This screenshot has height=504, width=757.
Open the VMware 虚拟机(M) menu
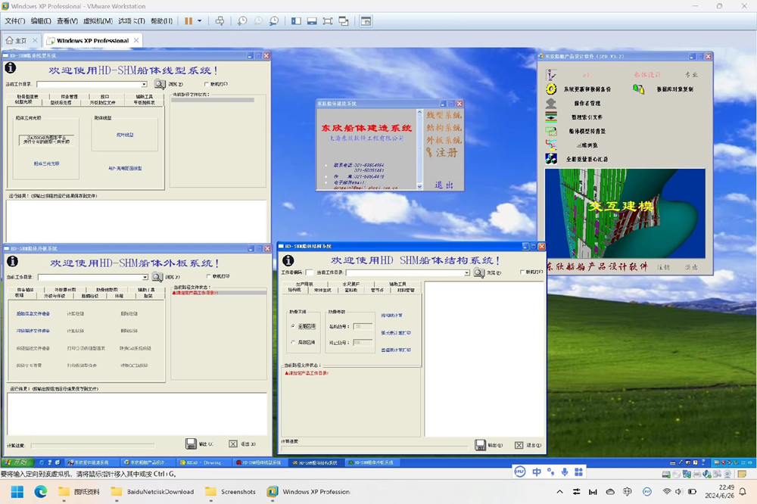(x=98, y=20)
